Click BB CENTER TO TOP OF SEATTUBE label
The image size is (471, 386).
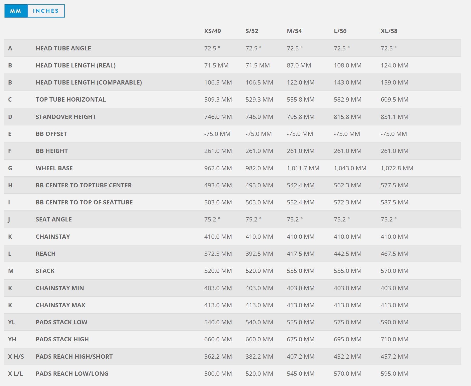click(84, 202)
